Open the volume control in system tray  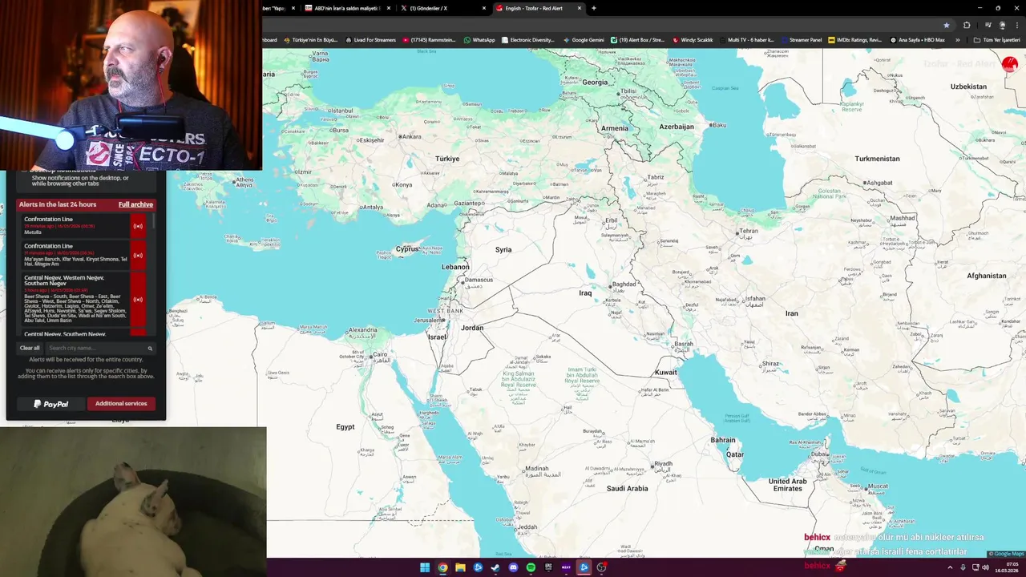point(985,567)
